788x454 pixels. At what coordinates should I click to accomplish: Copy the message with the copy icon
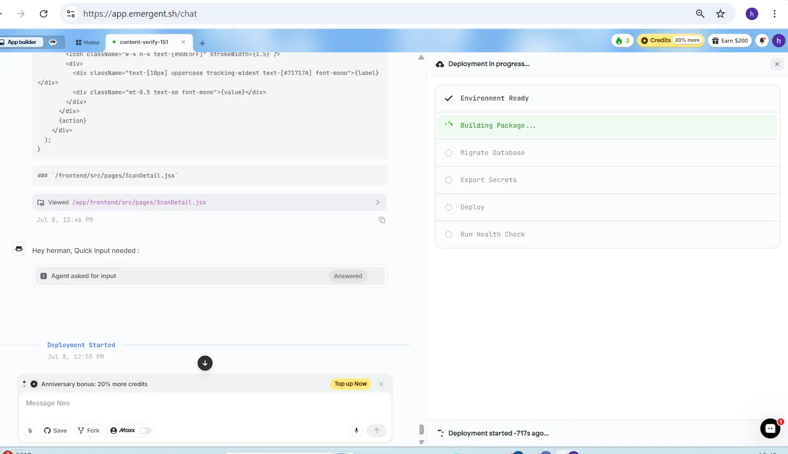[x=382, y=220]
